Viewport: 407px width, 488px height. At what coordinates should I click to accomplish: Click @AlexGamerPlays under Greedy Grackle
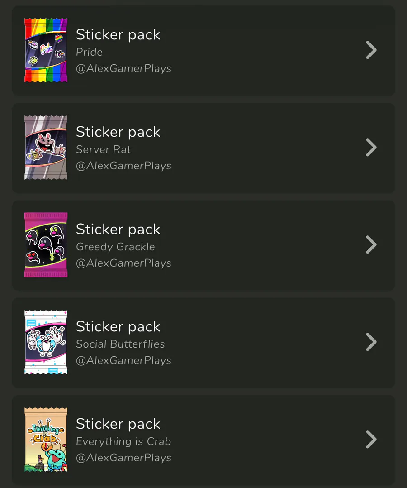point(123,263)
